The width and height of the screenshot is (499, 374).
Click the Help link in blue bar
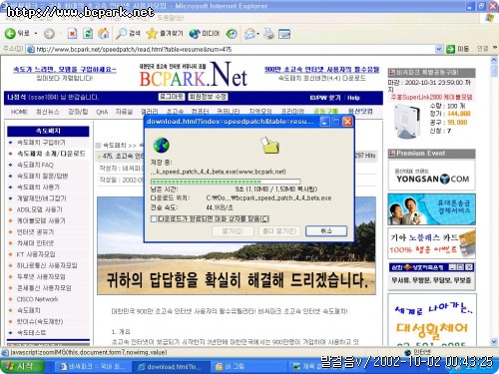tap(353, 98)
